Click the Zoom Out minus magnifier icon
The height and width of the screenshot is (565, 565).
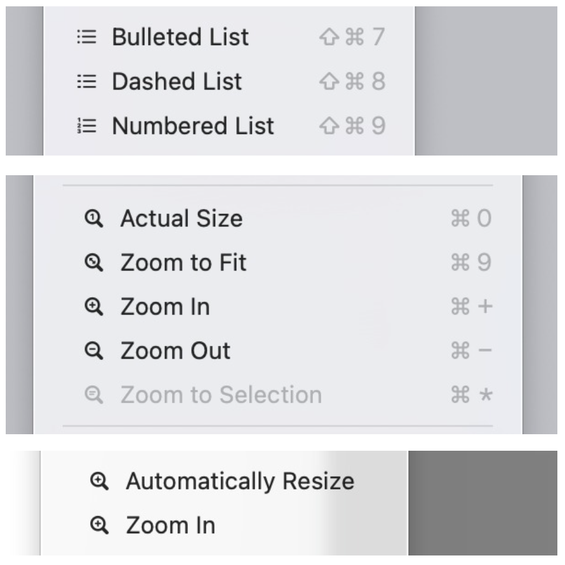(x=93, y=351)
